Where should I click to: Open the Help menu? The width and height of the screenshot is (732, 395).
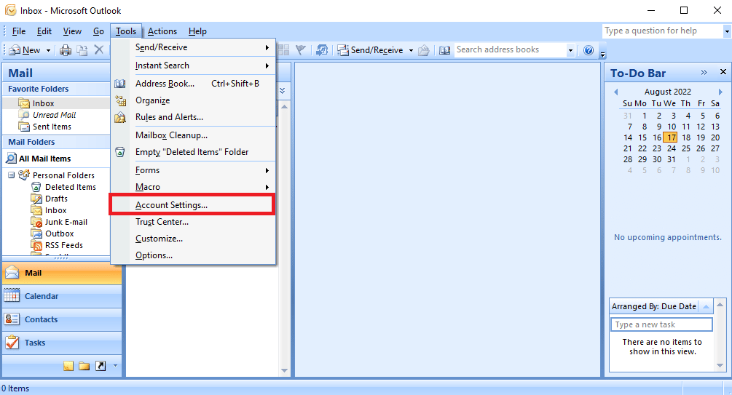[197, 31]
